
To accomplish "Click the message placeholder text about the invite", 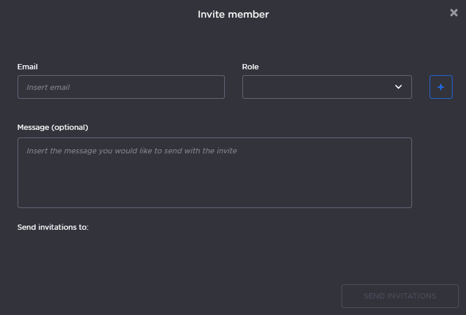I will tap(131, 151).
